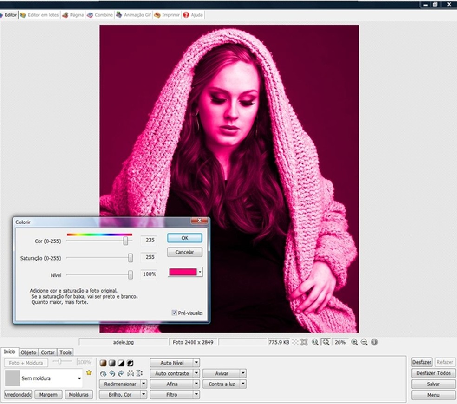This screenshot has width=457, height=404.
Task: Switch to the Tools tab
Action: (65, 352)
